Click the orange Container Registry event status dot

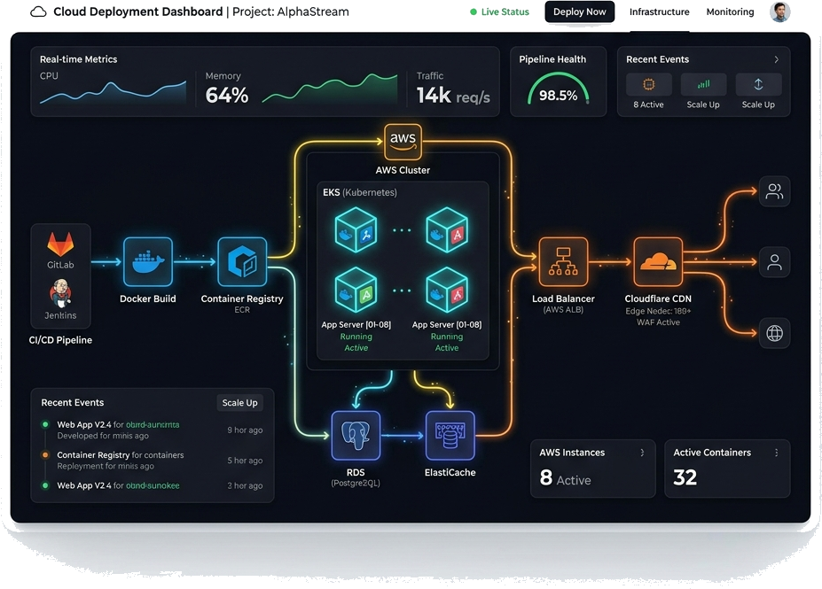point(45,455)
